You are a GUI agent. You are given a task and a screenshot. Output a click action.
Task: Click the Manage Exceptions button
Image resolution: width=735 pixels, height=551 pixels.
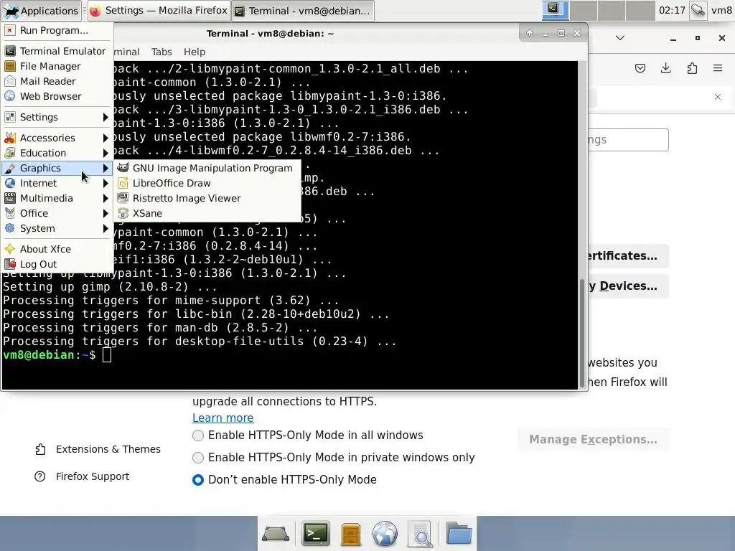(x=593, y=440)
